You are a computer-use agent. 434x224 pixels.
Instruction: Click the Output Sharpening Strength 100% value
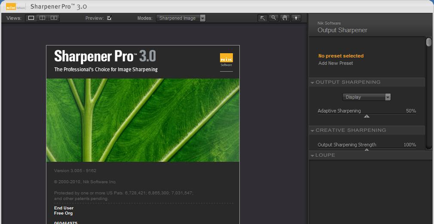pos(410,145)
